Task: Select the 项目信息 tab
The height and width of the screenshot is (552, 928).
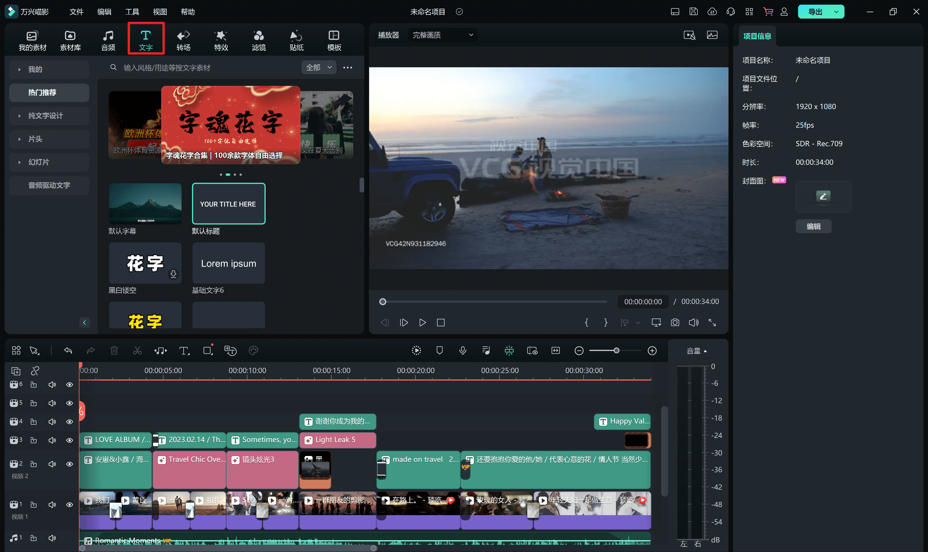Action: [757, 36]
